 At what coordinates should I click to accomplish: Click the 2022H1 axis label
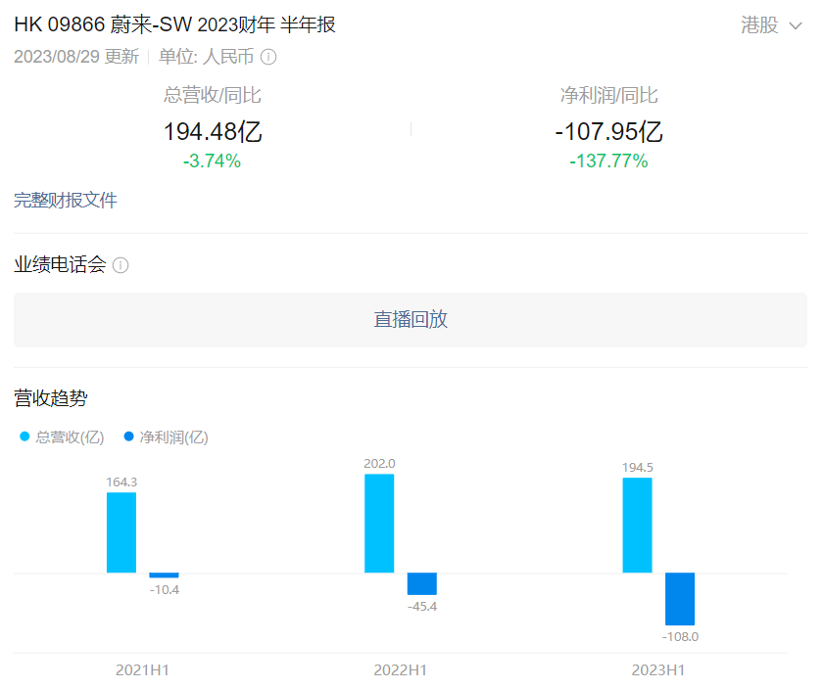pyautogui.click(x=401, y=670)
